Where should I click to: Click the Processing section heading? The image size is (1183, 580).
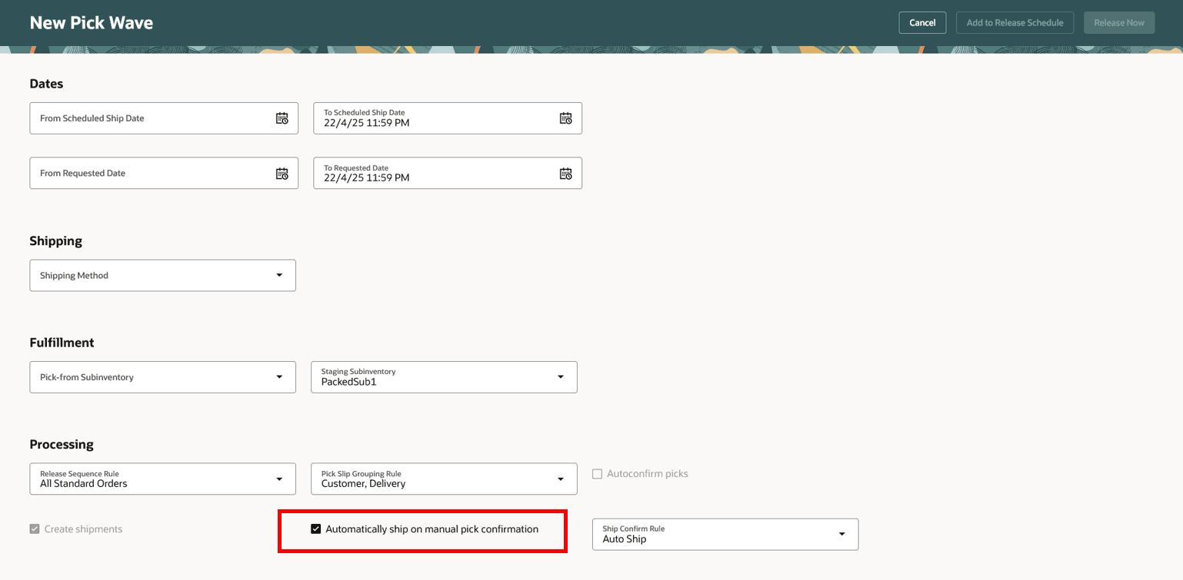click(x=62, y=445)
